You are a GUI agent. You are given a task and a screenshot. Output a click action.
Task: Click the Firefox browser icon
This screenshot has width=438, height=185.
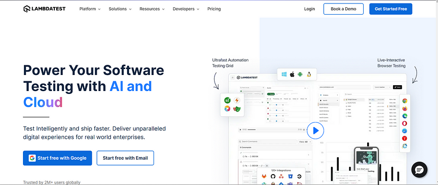[404, 109]
